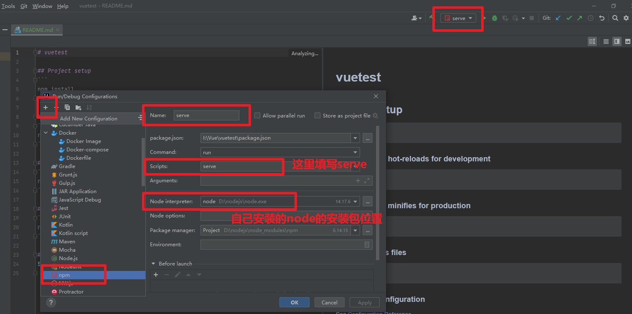The height and width of the screenshot is (314, 632).
Task: Click expand icon in Arguments field
Action: [x=367, y=181]
